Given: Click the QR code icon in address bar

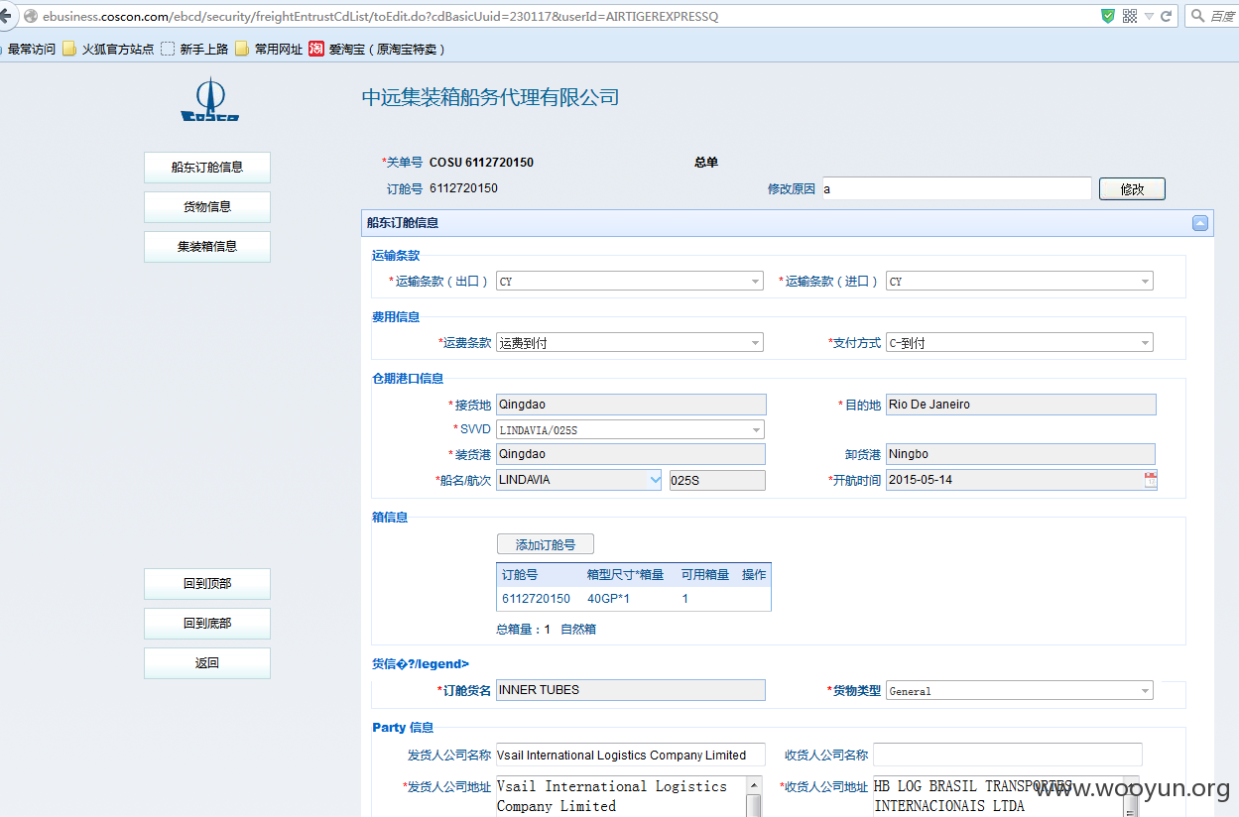Looking at the screenshot, I should (1130, 16).
